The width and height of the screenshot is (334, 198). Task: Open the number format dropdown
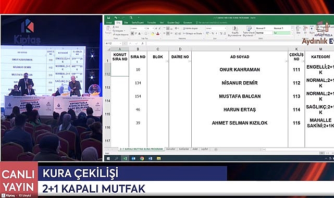tap(226, 28)
